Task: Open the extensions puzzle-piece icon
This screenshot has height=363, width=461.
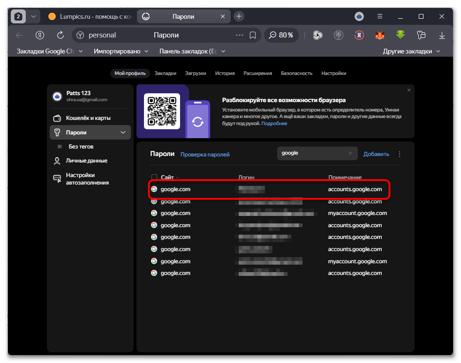Action: pos(421,35)
